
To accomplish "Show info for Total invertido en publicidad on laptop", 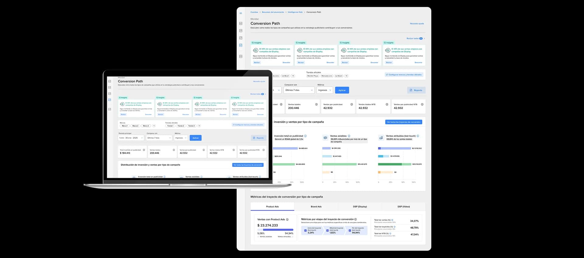I will pyautogui.click(x=144, y=150).
